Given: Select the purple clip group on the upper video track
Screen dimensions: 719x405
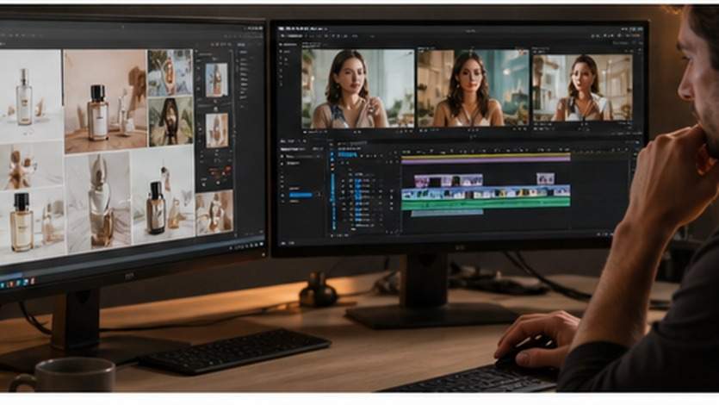Looking at the screenshot, I should point(449,180).
